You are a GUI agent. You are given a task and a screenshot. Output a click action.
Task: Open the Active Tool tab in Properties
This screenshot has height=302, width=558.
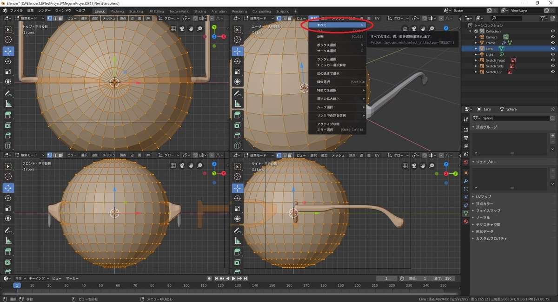pyautogui.click(x=465, y=118)
